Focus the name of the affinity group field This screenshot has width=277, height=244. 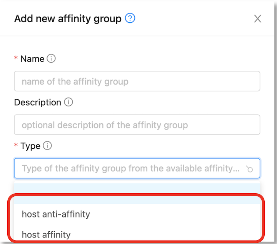(x=137, y=81)
